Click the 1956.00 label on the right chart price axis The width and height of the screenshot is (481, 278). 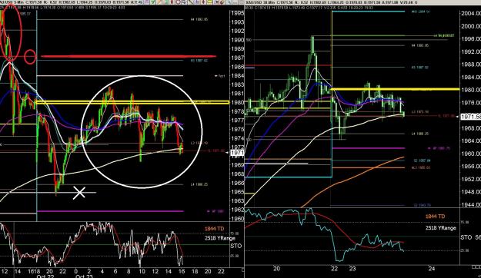[x=471, y=166]
